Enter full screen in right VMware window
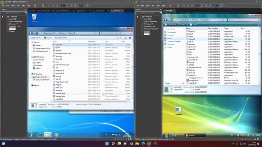 (206, 5)
